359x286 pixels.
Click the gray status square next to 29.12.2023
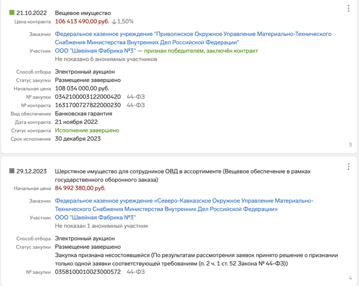point(11,170)
